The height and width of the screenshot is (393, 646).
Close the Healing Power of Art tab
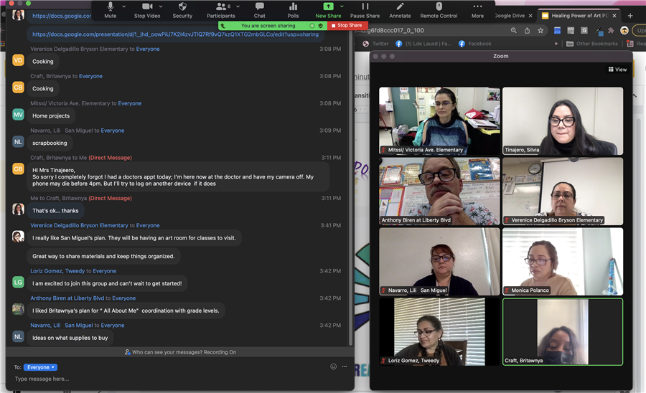[x=614, y=16]
